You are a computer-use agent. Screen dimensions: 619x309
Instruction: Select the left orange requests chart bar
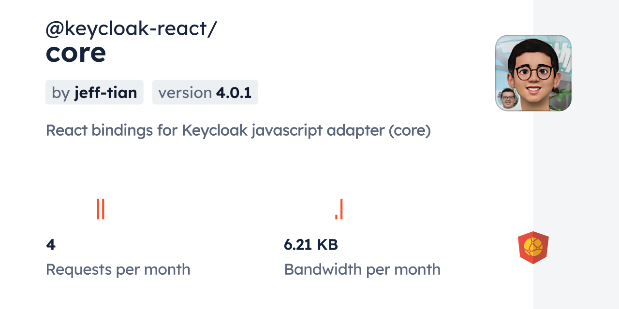tap(98, 209)
